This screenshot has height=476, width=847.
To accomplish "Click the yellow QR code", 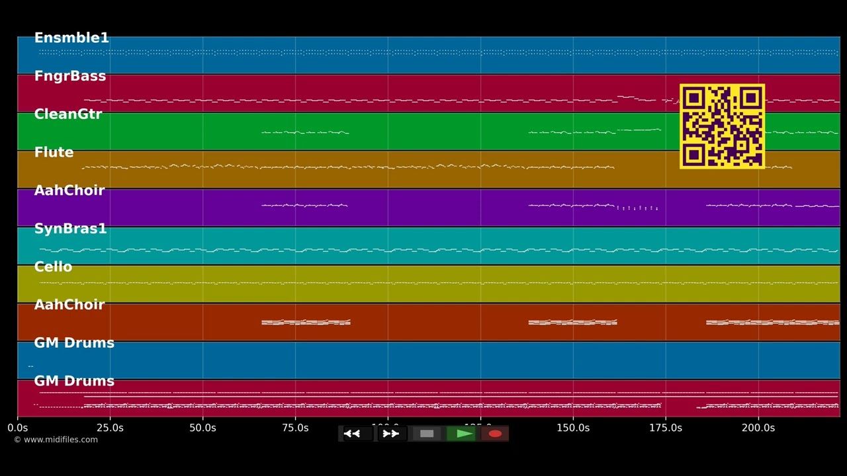I will [723, 126].
